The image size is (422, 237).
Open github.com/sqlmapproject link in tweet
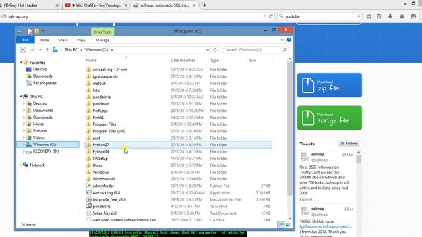pyautogui.click(x=326, y=226)
